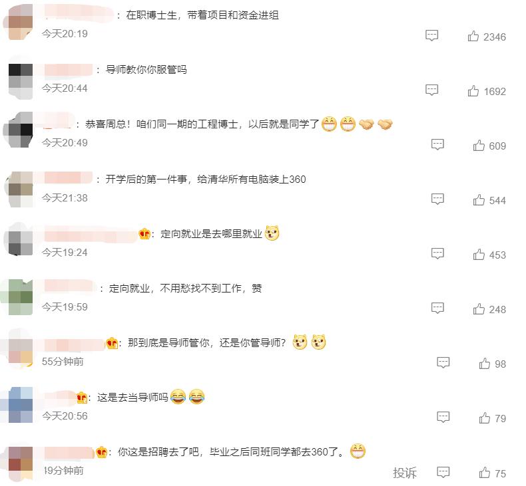Reply to comment posted 今天20:44

[431, 90]
